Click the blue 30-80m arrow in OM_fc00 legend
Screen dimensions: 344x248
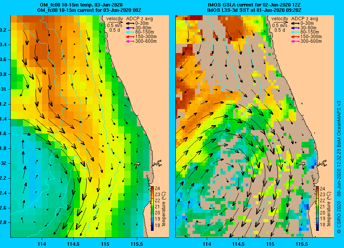click(x=130, y=28)
